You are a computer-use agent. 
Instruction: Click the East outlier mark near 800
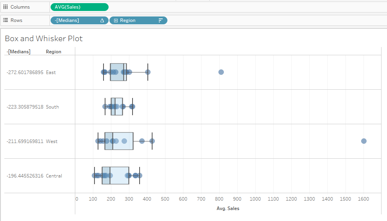coord(221,72)
